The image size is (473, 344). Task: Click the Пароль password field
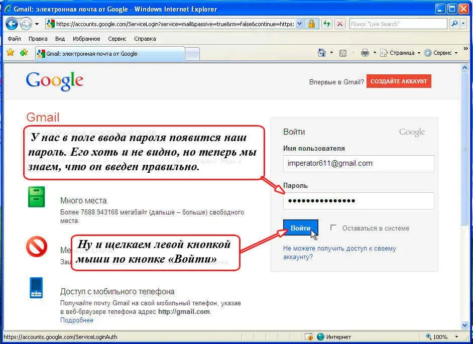[359, 201]
